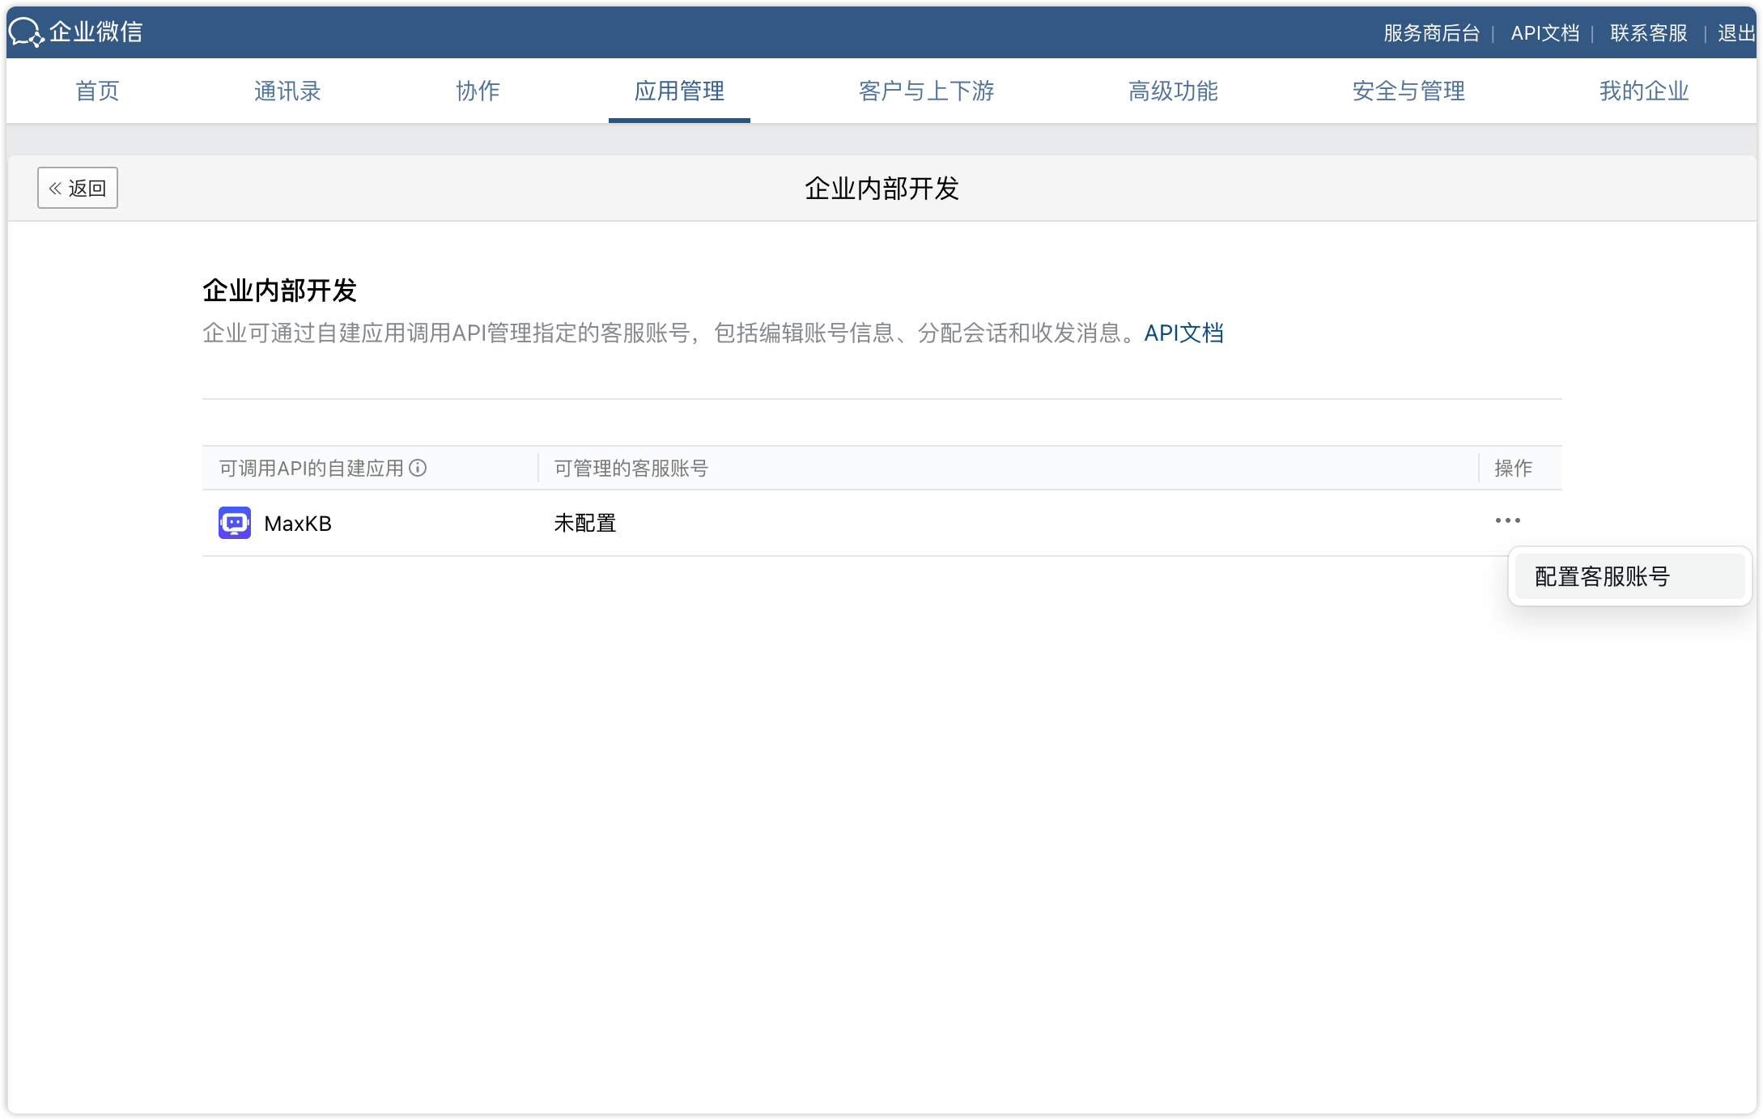1763x1120 pixels.
Task: Switch to the 协作 tab
Action: click(x=478, y=91)
